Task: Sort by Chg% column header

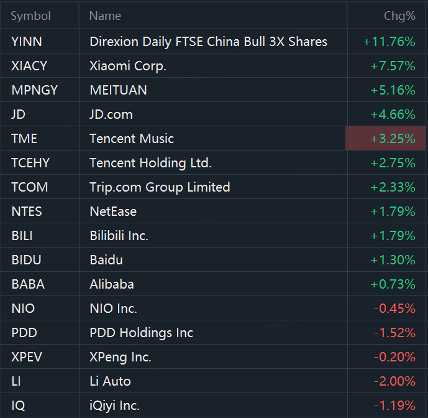Action: pyautogui.click(x=399, y=16)
